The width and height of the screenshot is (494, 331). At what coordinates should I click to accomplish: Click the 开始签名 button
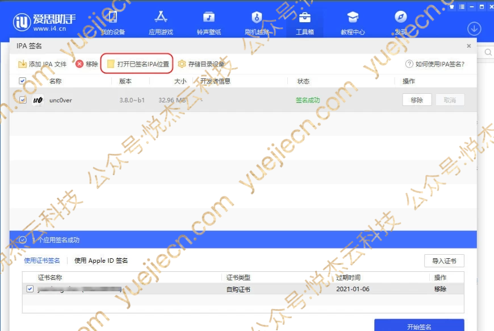point(418,326)
